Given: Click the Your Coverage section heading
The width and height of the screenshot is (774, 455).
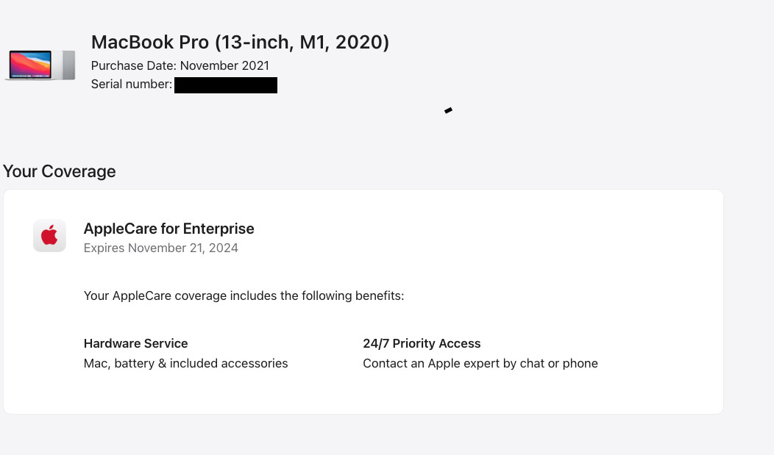Looking at the screenshot, I should click(60, 171).
